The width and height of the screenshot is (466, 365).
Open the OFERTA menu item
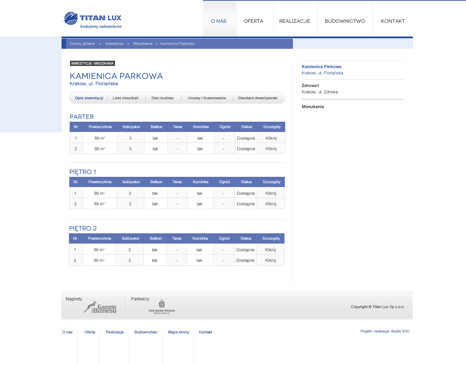[253, 21]
